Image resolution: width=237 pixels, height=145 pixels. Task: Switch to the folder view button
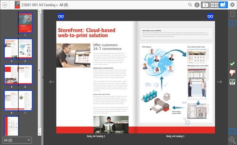click(205, 5)
